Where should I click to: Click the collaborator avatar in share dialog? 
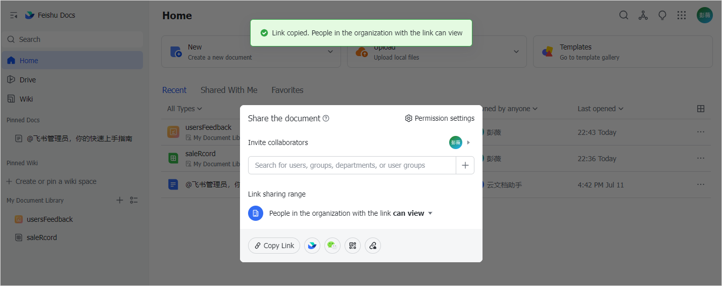point(456,142)
